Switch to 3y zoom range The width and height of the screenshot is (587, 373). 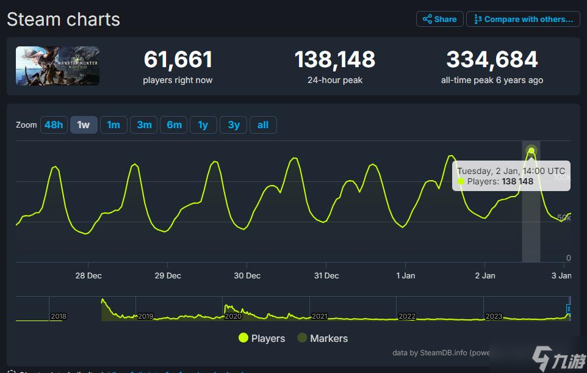(234, 125)
